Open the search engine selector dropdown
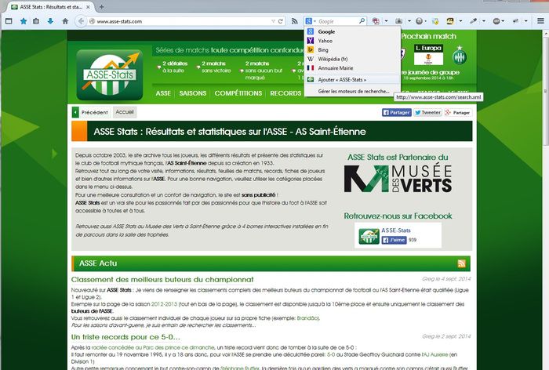Screen dimensions: 549x370 coord(311,21)
